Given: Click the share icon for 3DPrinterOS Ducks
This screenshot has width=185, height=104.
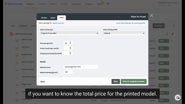Looking at the screenshot, I should [167, 34].
